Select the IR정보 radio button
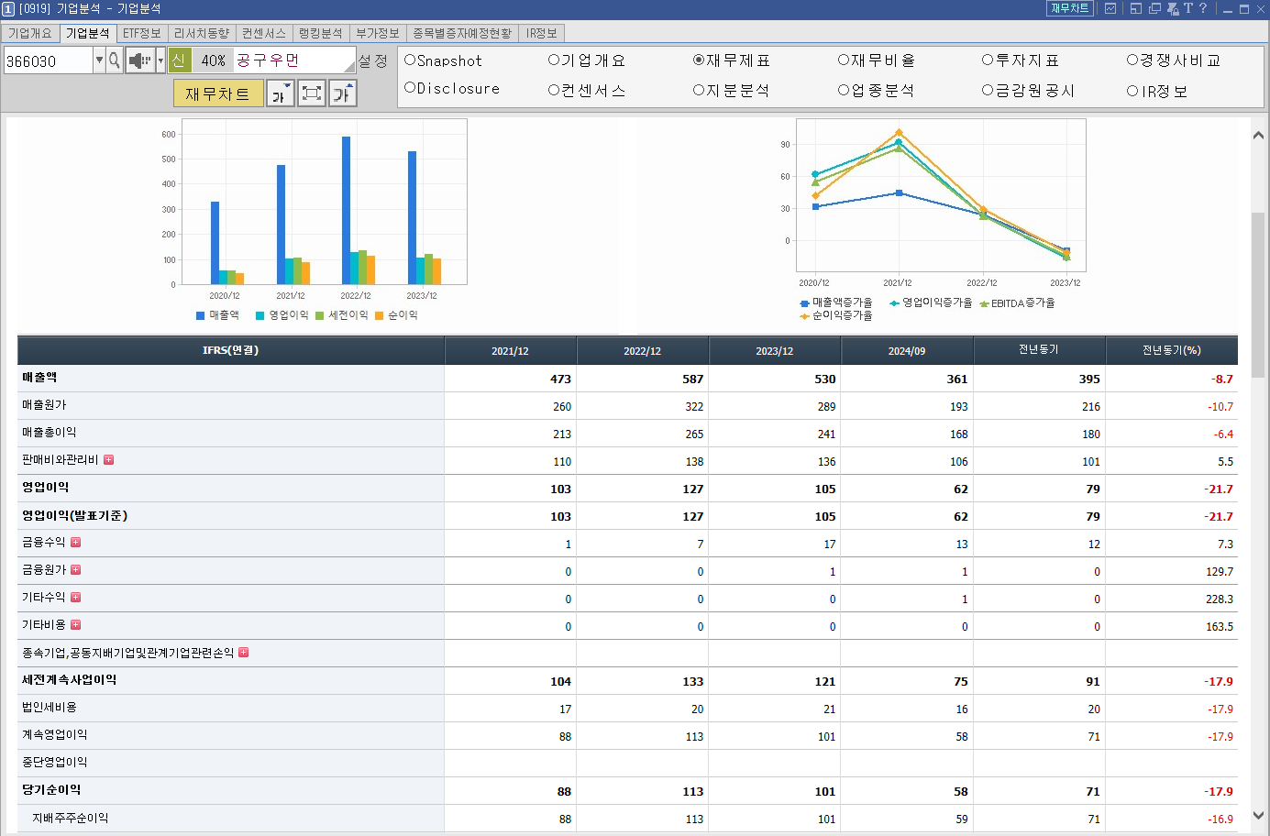The width and height of the screenshot is (1270, 836). 1132,91
